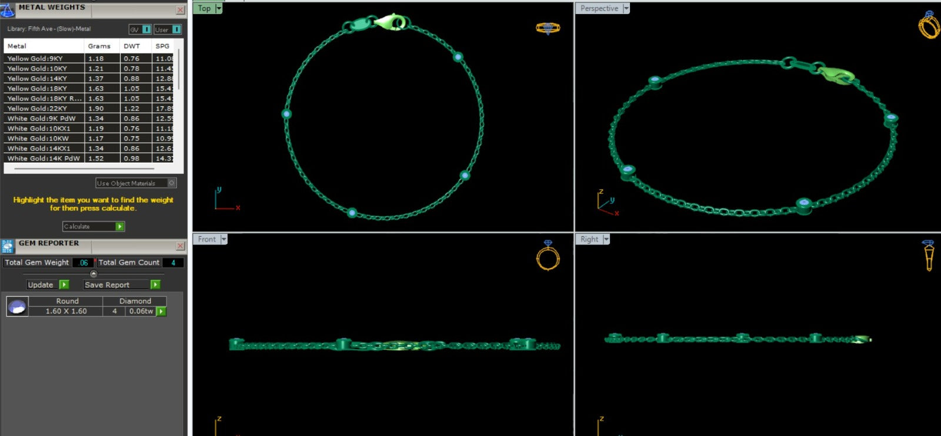Click the Gem Reporter panel icon
941x436 pixels.
[x=8, y=246]
